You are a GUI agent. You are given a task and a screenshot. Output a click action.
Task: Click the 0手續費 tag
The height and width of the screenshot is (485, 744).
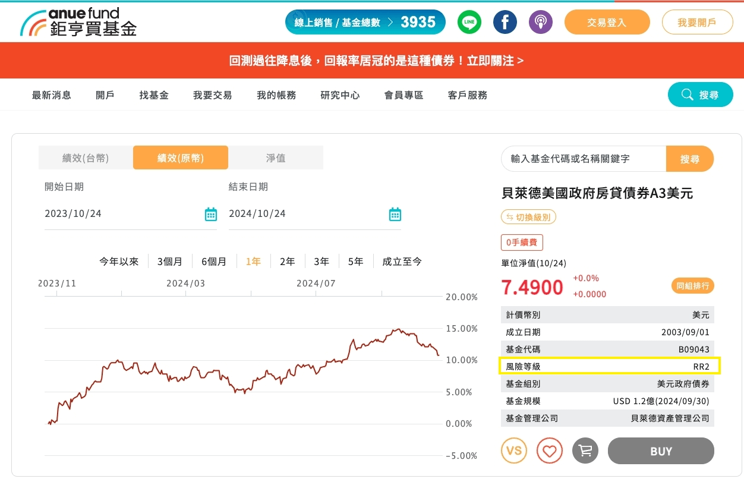pyautogui.click(x=522, y=242)
